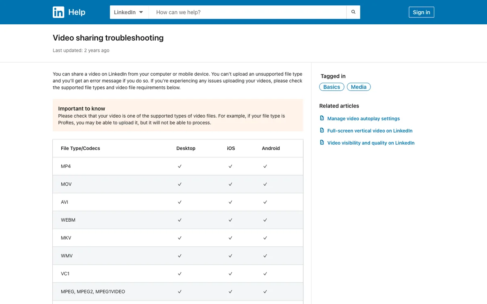Open the LinkedIn product dropdown
Screen dimensions: 487x304
point(129,12)
